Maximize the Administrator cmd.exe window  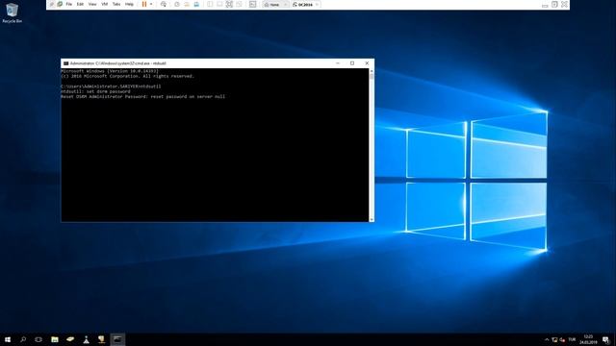pos(352,63)
